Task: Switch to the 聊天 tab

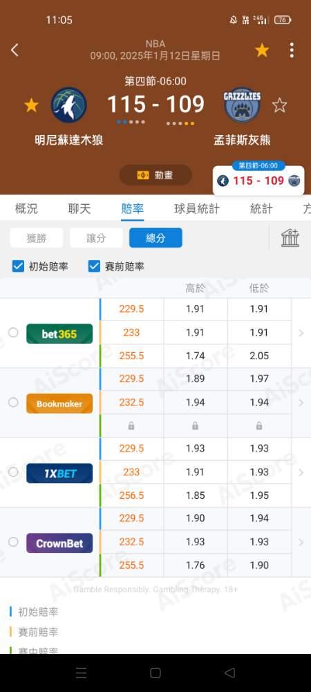Action: [x=79, y=209]
